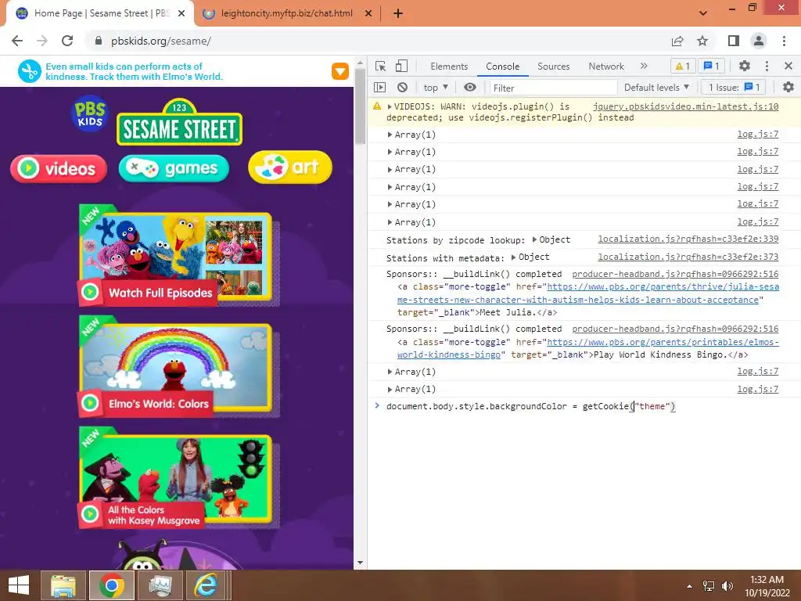Click the games button on Sesame page
801x601 pixels.
[x=174, y=168]
